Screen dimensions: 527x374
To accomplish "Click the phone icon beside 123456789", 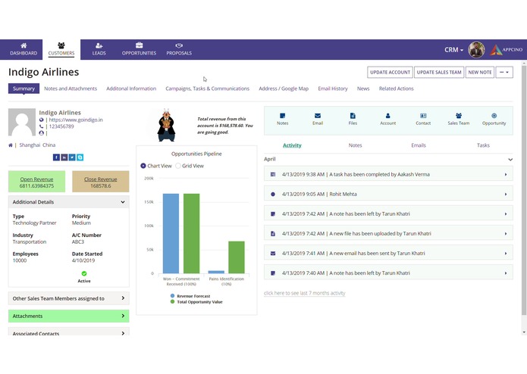I will pos(42,126).
